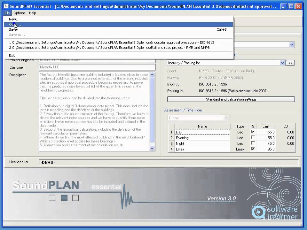Select Save in the File menu

click(x=118, y=29)
